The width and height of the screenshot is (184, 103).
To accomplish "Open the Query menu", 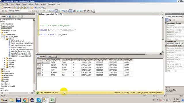I will (18, 4).
